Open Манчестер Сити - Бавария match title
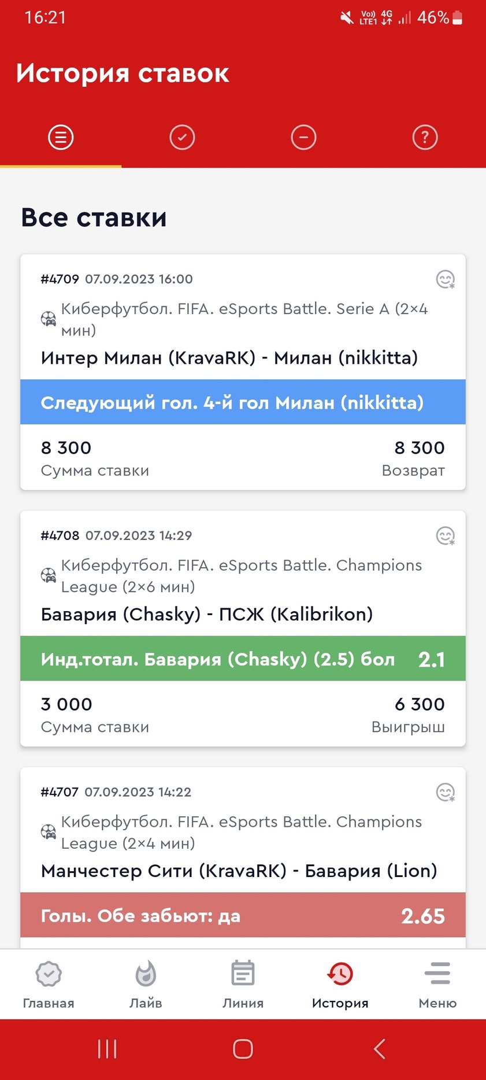Image resolution: width=486 pixels, height=1080 pixels. 239,871
